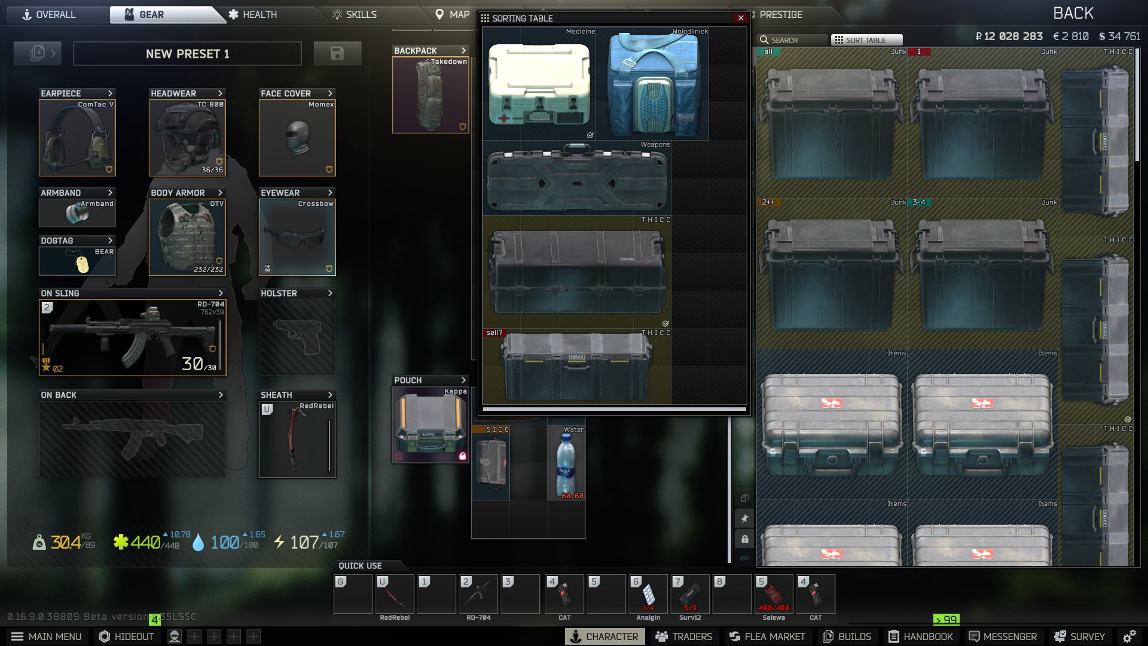Image resolution: width=1148 pixels, height=646 pixels.
Task: Select the RedRebel ice pick in sheath
Action: (297, 439)
